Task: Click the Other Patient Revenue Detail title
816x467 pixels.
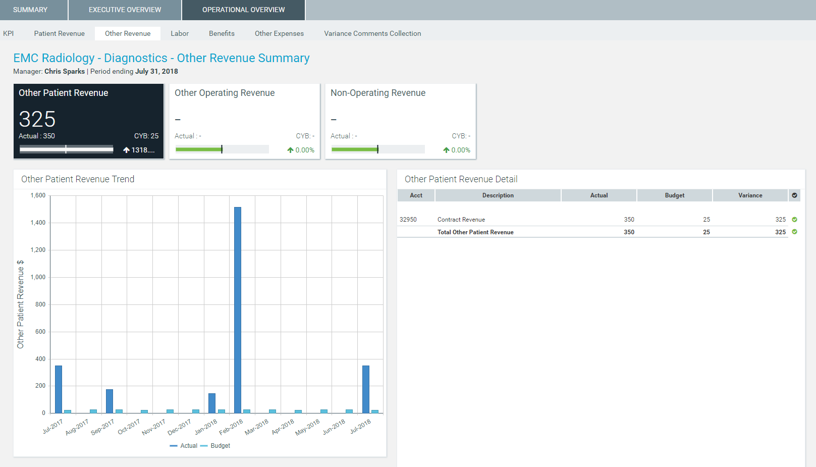Action: [461, 179]
